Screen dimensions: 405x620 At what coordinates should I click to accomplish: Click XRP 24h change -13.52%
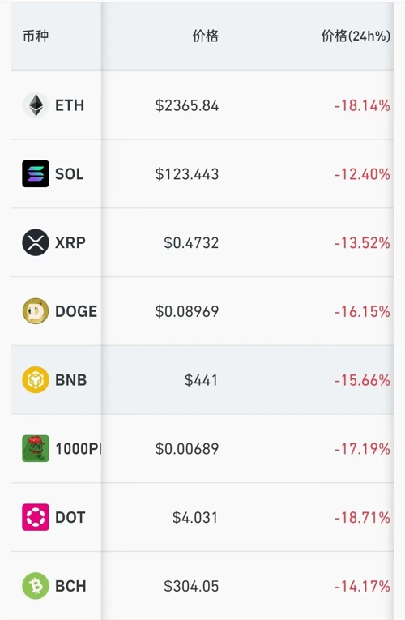coord(362,243)
